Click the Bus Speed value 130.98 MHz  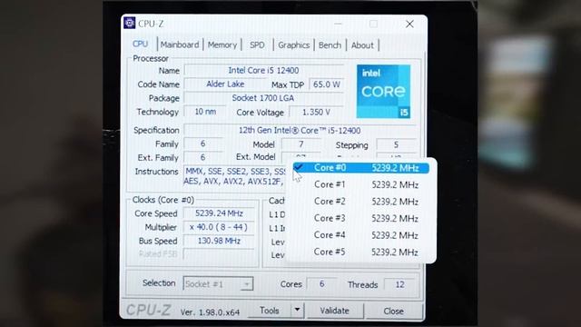pos(219,241)
